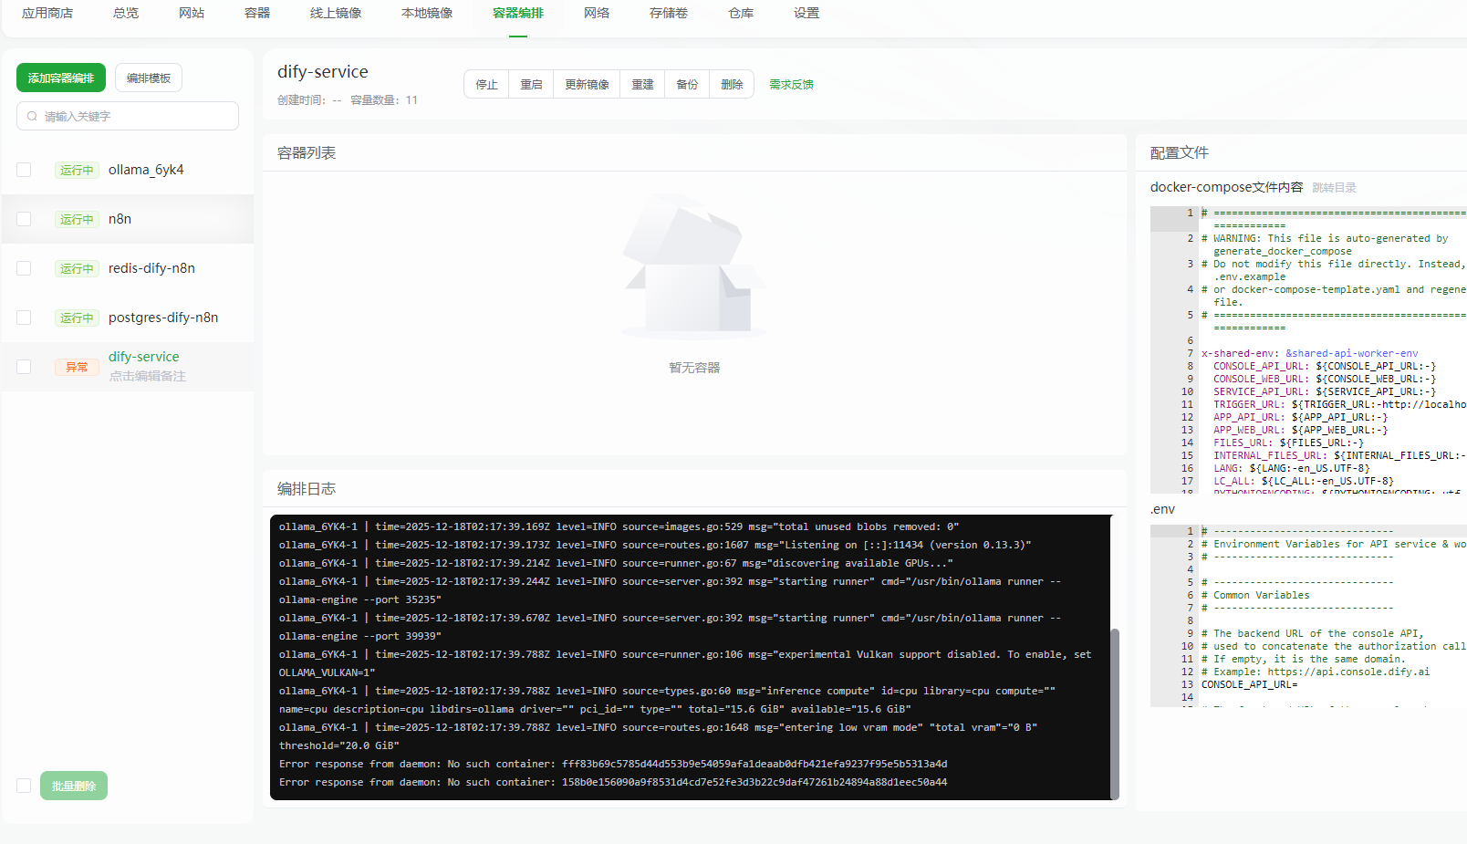Image resolution: width=1467 pixels, height=844 pixels.
Task: Switch to the 容器 tab
Action: tap(256, 14)
